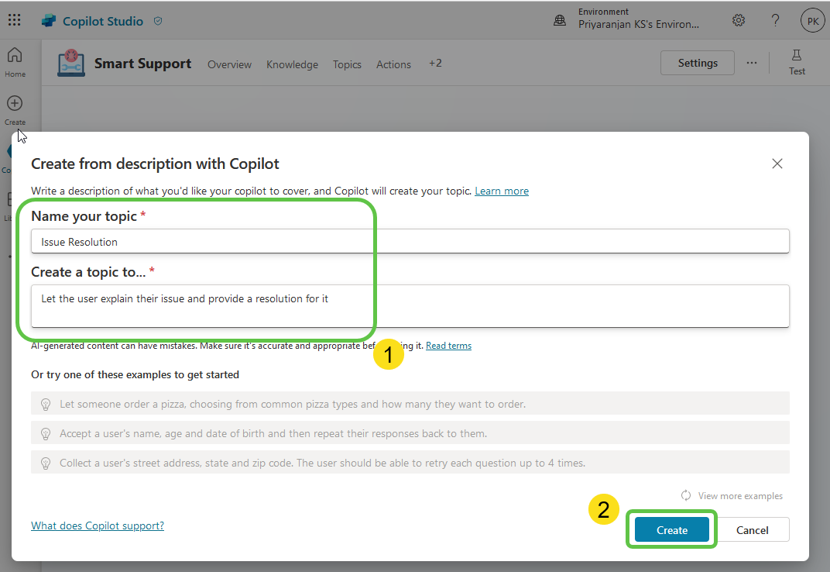Click the Read terms link
The width and height of the screenshot is (830, 572).
coord(448,346)
